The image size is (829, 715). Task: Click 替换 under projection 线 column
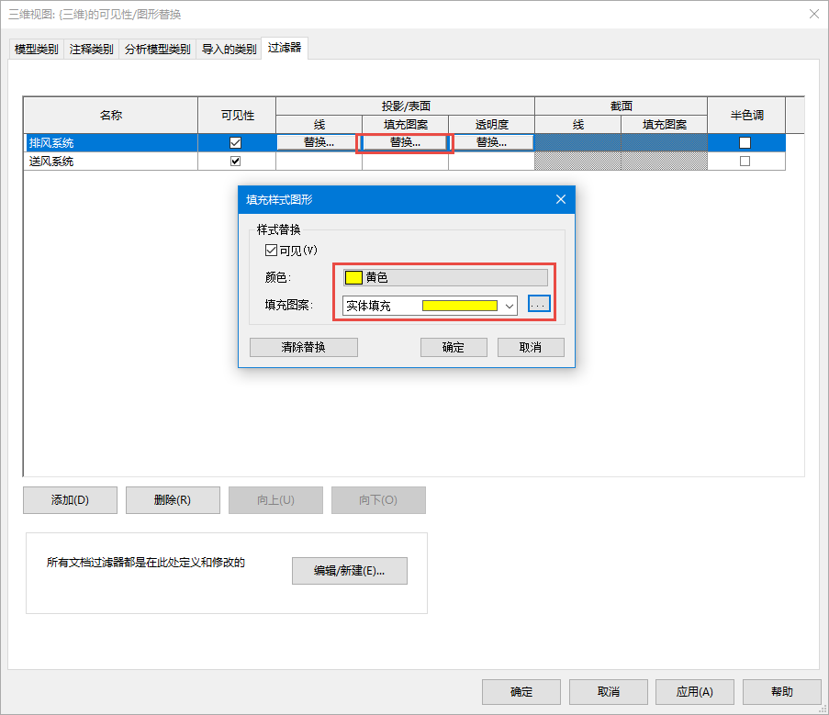coord(319,142)
